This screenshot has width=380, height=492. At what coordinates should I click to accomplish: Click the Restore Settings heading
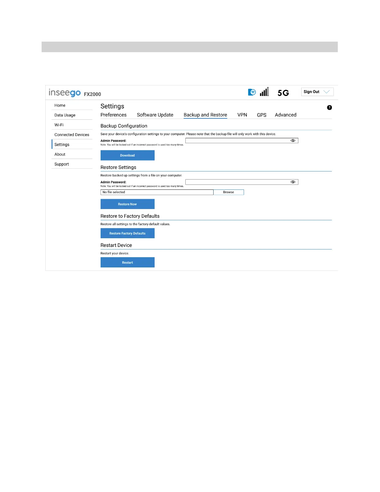tap(118, 167)
